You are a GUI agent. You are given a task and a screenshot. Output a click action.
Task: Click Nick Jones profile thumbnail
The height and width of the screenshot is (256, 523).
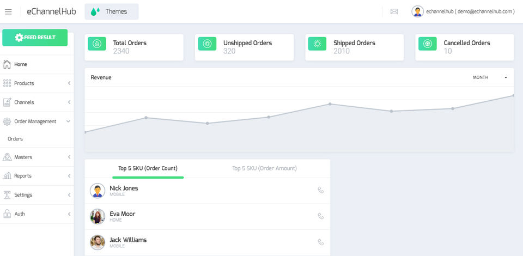(98, 191)
